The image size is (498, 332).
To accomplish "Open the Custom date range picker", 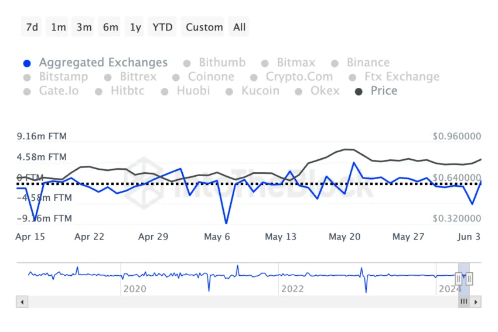I will tap(204, 27).
